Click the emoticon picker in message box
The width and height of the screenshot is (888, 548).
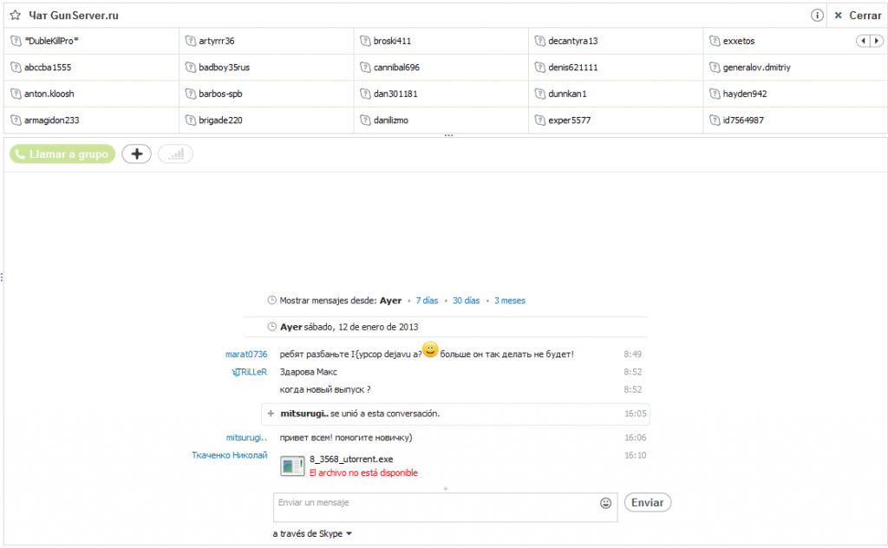[605, 503]
